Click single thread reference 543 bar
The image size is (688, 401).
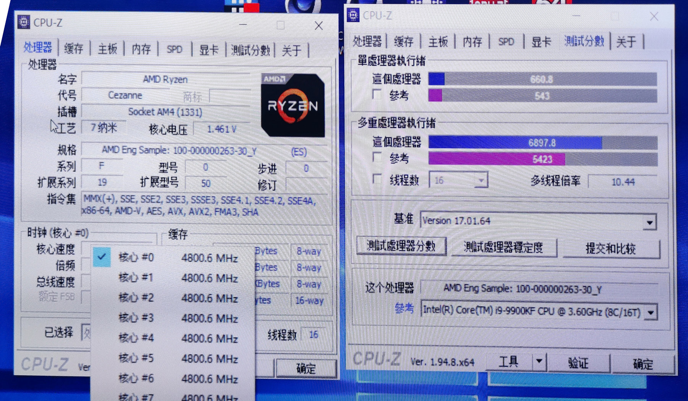(543, 96)
